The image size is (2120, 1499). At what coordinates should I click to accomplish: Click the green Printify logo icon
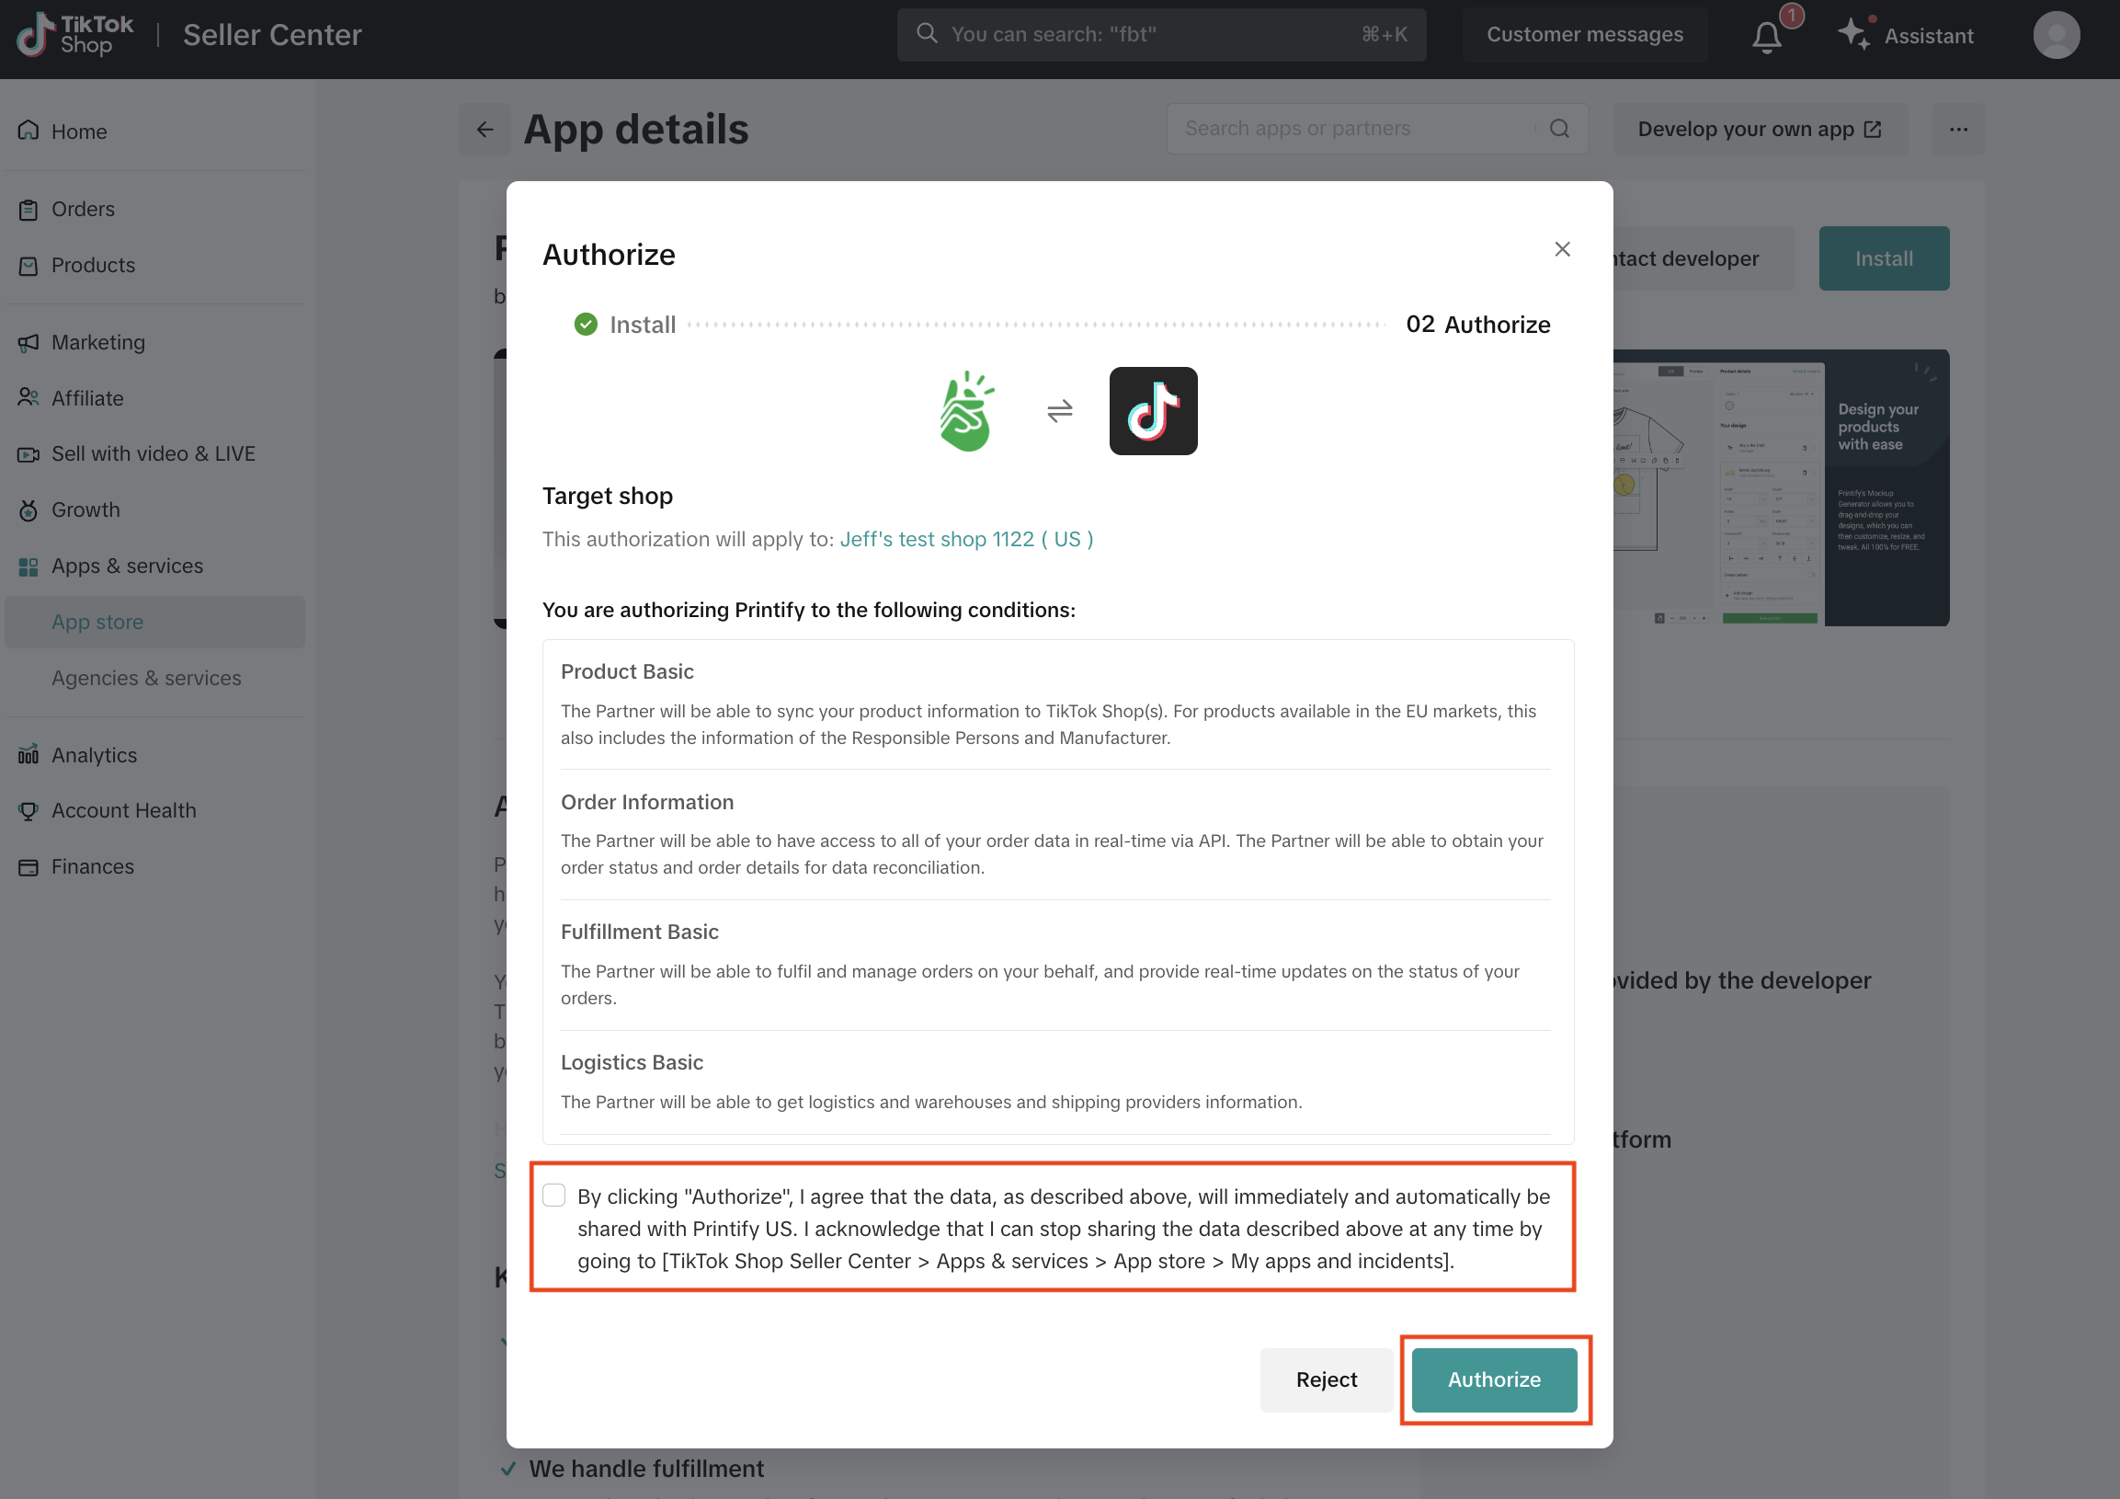tap(966, 411)
